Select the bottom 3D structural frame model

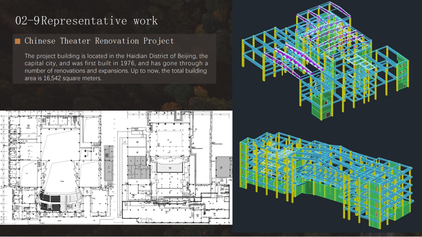click(326, 179)
